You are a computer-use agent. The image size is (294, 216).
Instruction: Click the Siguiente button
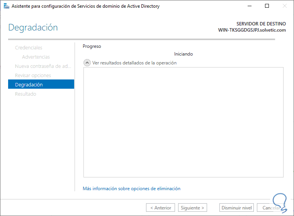tap(192, 208)
